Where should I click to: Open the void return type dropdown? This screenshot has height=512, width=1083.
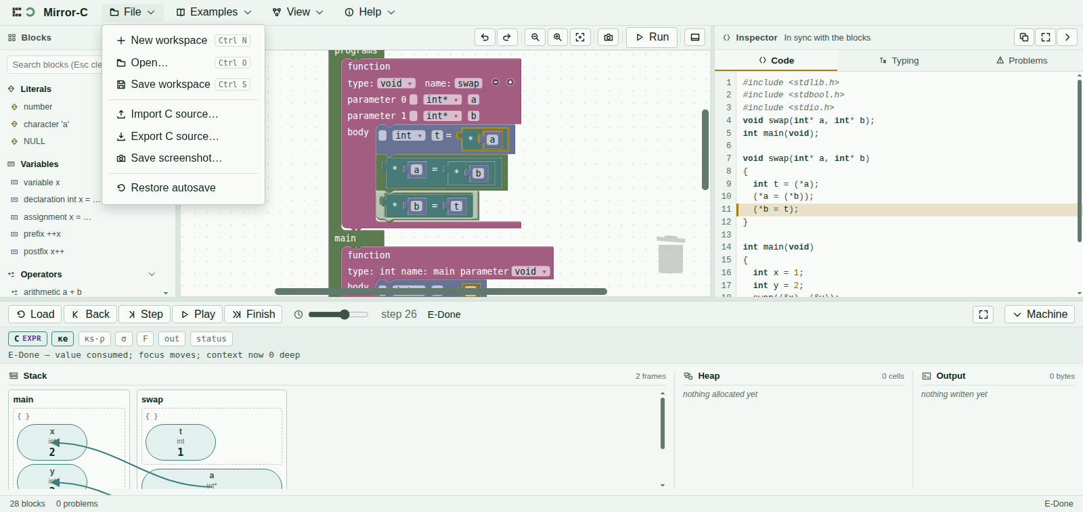coord(396,83)
